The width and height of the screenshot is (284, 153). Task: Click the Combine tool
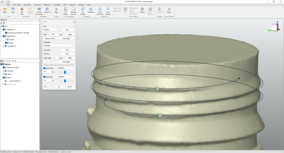click(134, 8)
